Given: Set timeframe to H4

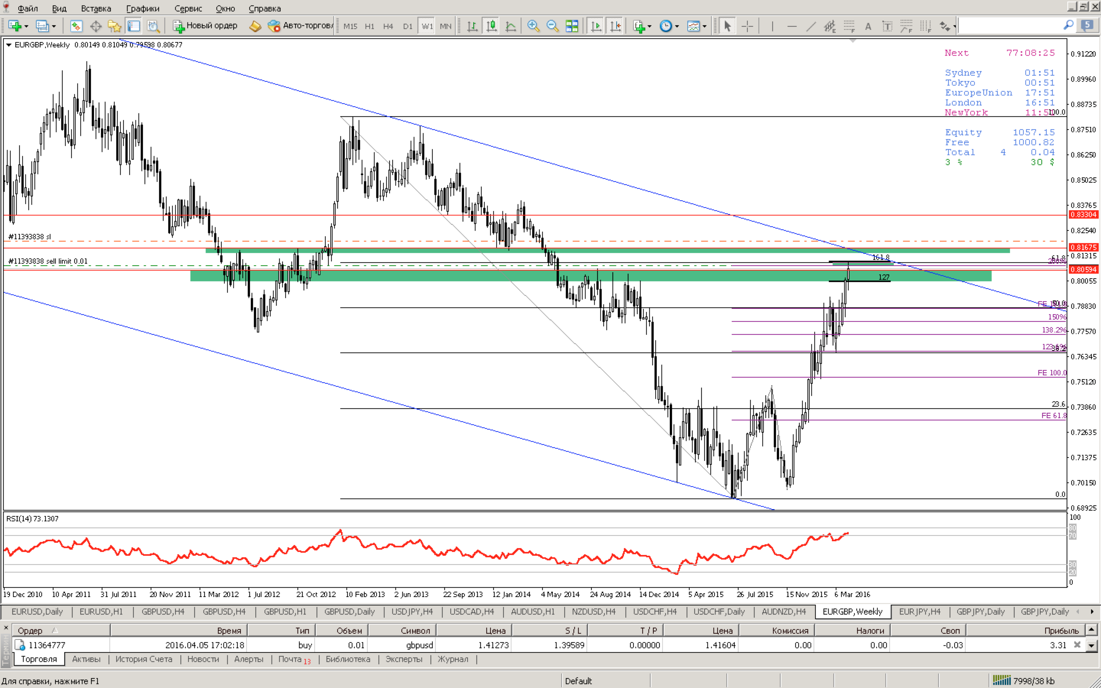Looking at the screenshot, I should [x=388, y=26].
